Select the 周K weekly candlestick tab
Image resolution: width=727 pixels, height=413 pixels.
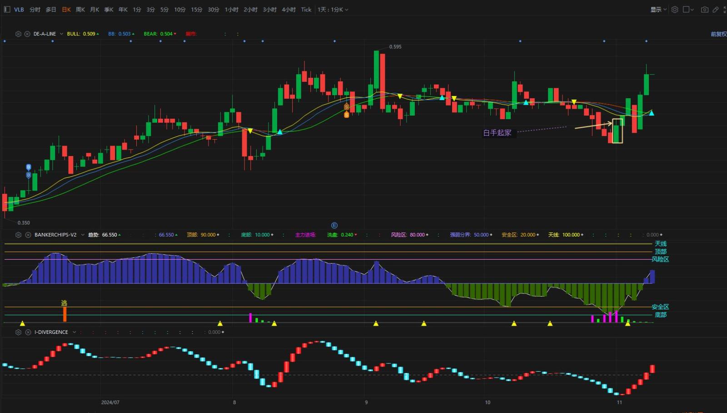[x=80, y=9]
